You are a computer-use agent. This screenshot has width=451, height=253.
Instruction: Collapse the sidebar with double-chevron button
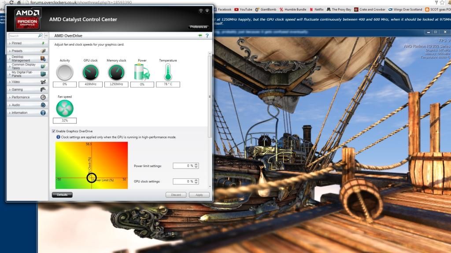(46, 36)
